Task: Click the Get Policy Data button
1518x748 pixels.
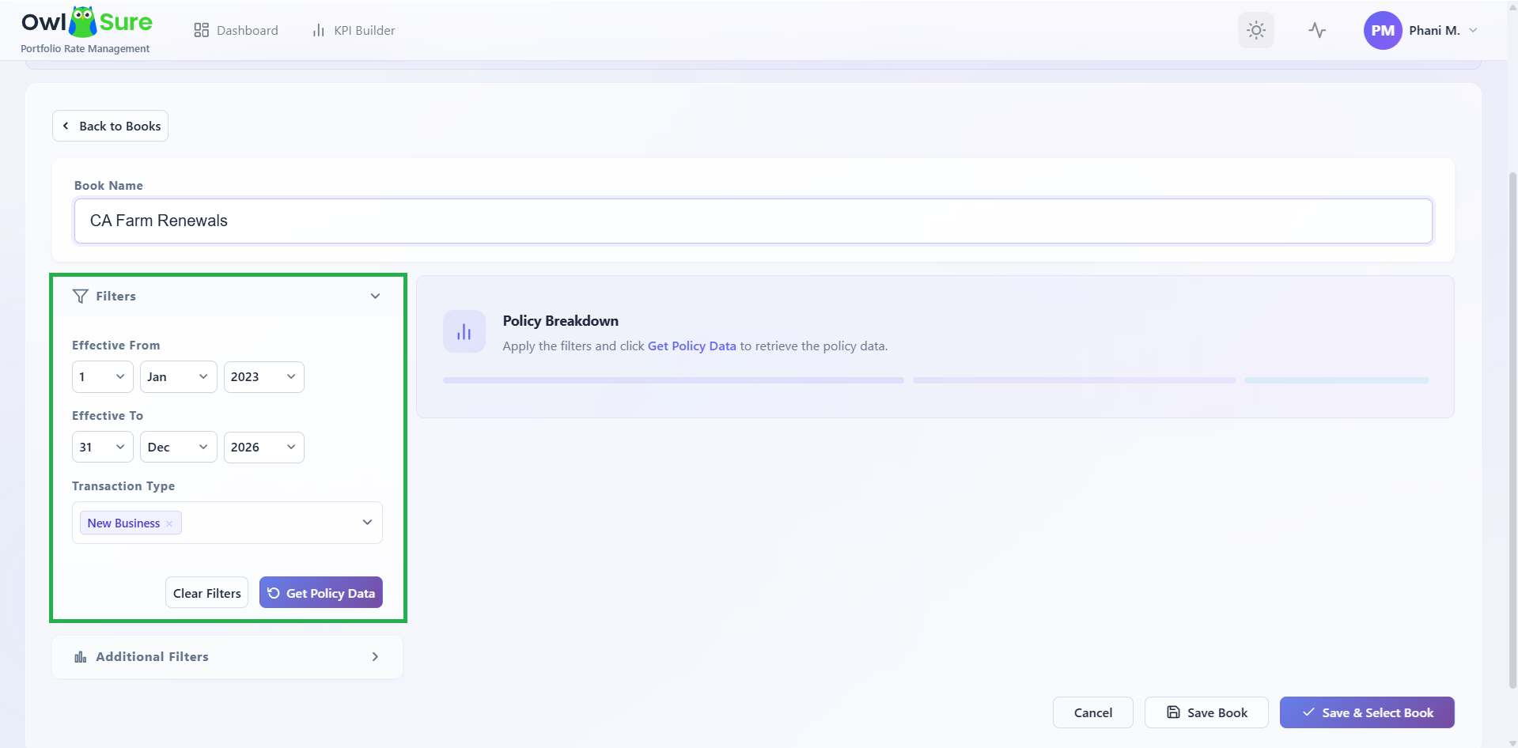Action: pyautogui.click(x=321, y=593)
